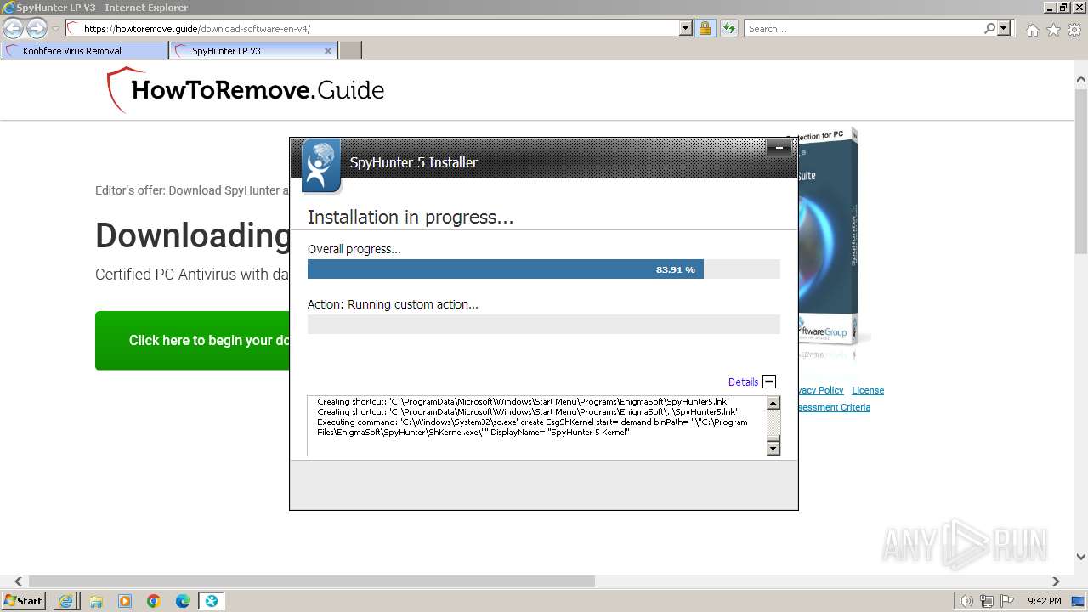Open the Privacy Policy link
This screenshot has height=612, width=1088.
tap(821, 390)
